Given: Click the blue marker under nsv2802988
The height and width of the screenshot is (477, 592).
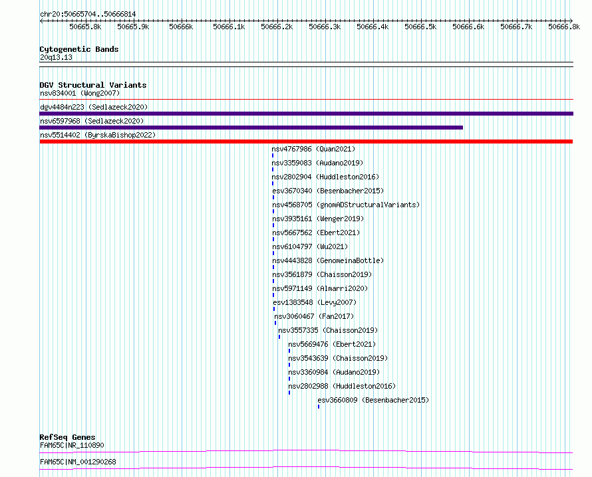Looking at the screenshot, I should 289,393.
